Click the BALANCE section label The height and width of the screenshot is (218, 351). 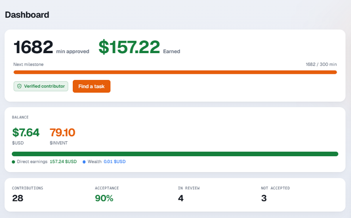click(20, 117)
